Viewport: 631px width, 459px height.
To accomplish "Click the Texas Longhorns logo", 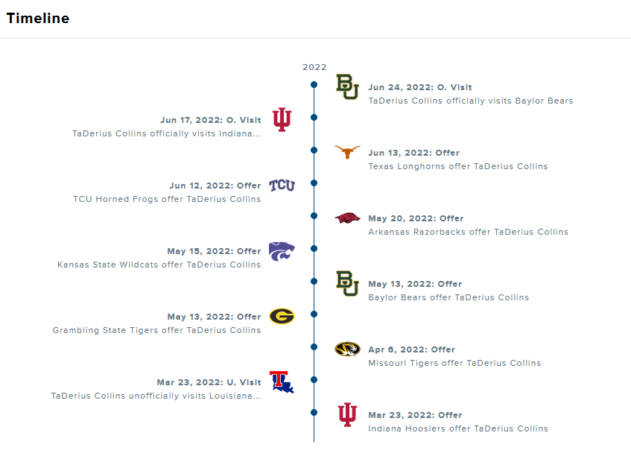I will [347, 152].
